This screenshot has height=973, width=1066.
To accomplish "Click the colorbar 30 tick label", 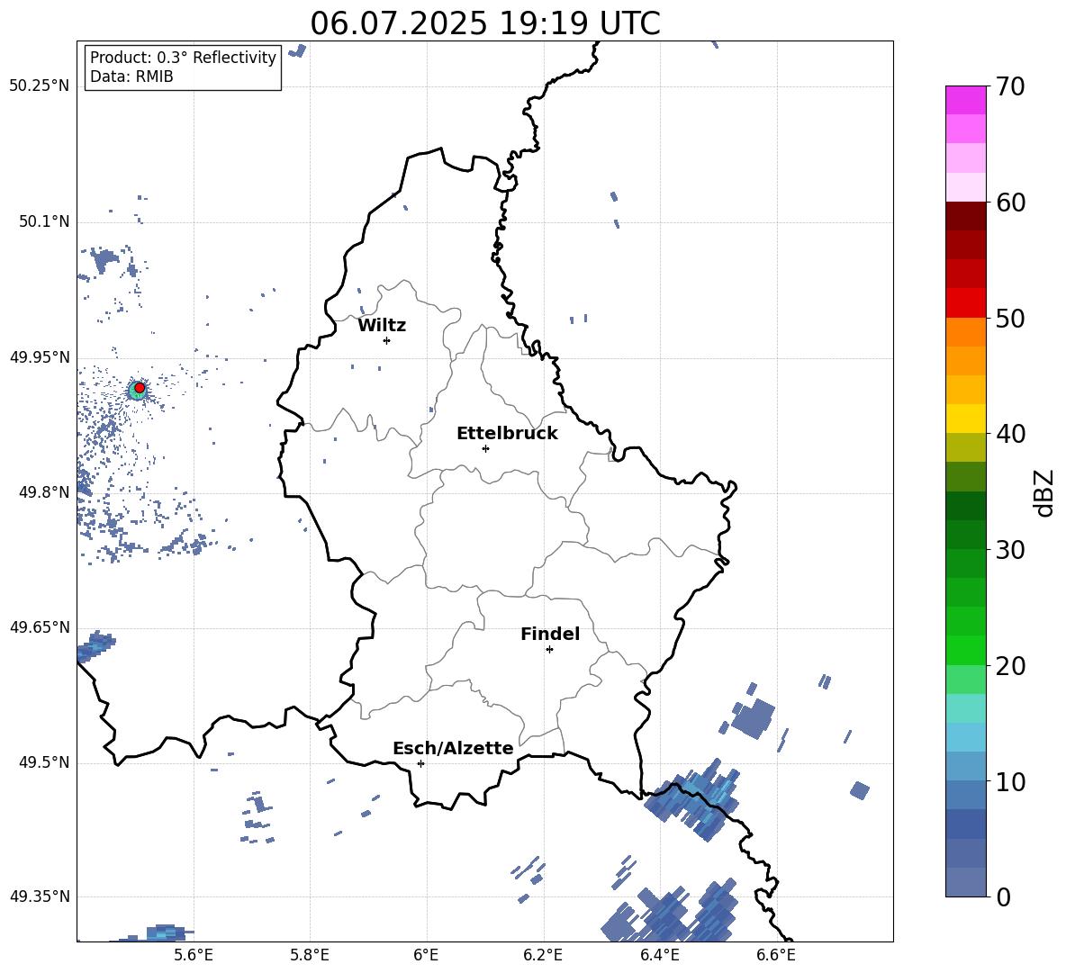I will [1009, 550].
